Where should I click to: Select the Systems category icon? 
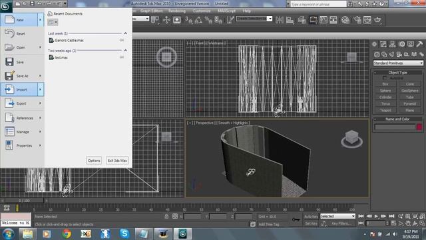421,55
